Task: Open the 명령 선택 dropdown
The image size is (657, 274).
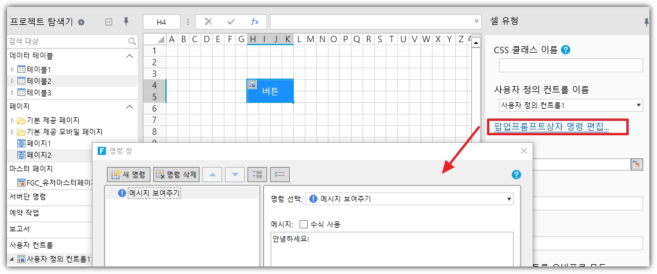Action: [509, 199]
